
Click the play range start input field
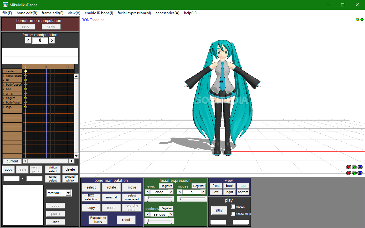coord(218,222)
